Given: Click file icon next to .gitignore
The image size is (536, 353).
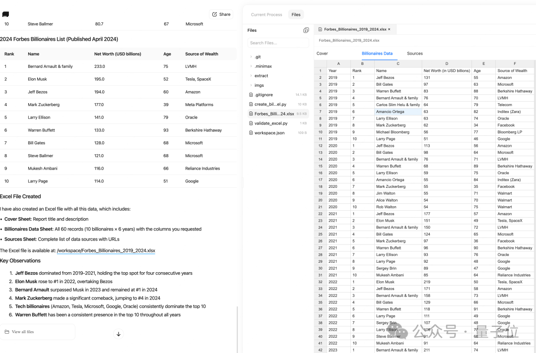Looking at the screenshot, I should pos(251,95).
